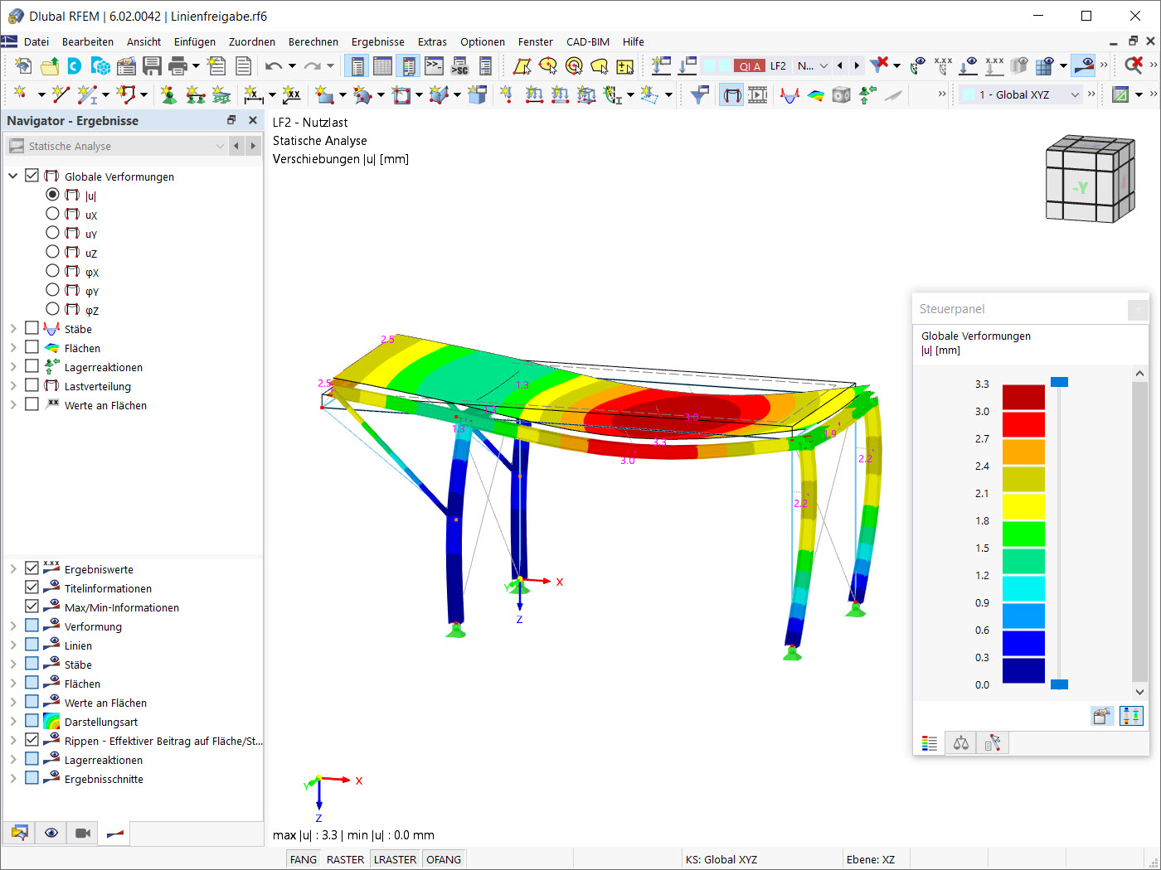The height and width of the screenshot is (870, 1161).
Task: Click the Steuerpanel vertical scrollbar down arrow
Action: click(x=1139, y=692)
